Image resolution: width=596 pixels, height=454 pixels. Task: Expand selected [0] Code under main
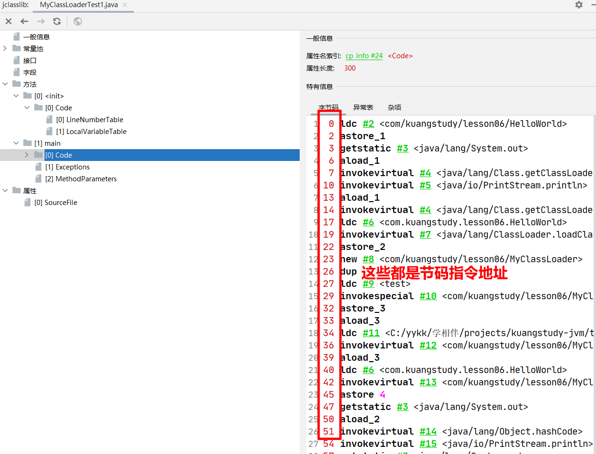[x=27, y=155]
